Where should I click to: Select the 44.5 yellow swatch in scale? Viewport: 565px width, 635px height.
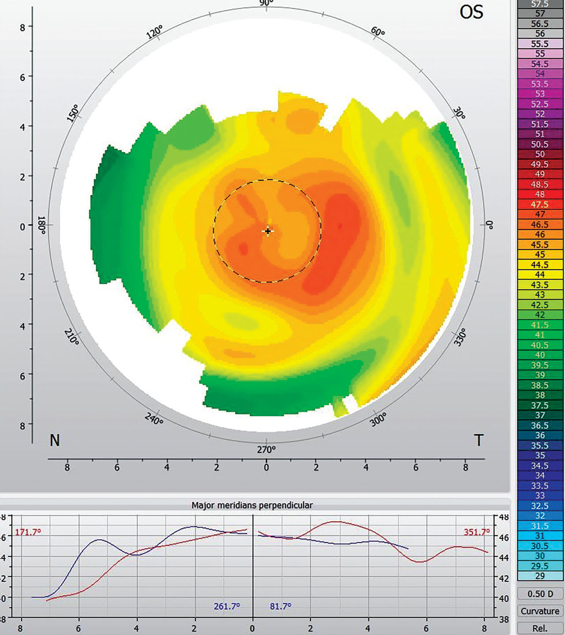coord(540,265)
